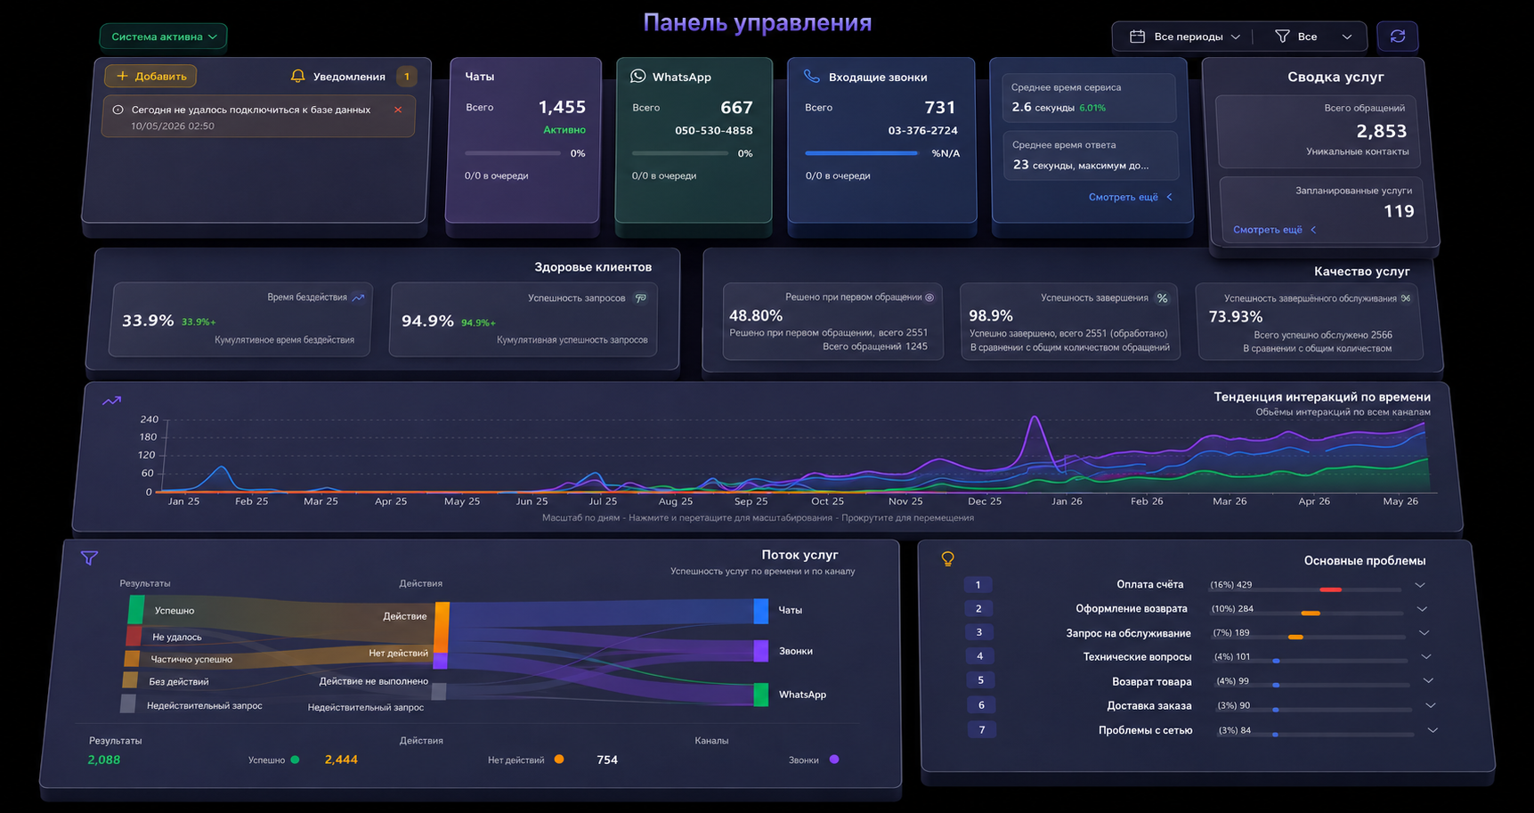This screenshot has width=1534, height=813.
Task: Click the Частично успешно node in the flow diagram
Action: [131, 659]
